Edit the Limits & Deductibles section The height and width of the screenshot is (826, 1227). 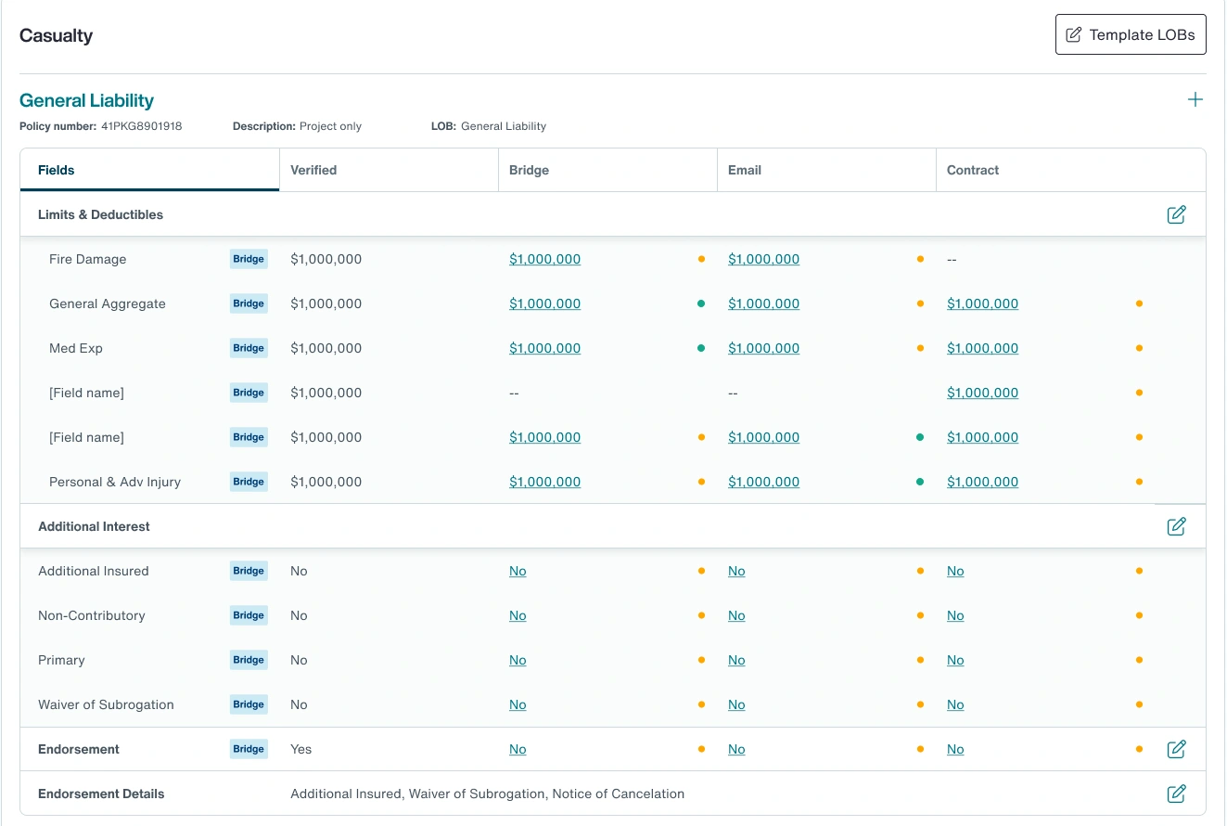coord(1176,214)
